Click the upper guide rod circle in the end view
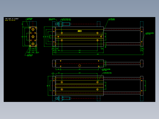 [x=33, y=29]
